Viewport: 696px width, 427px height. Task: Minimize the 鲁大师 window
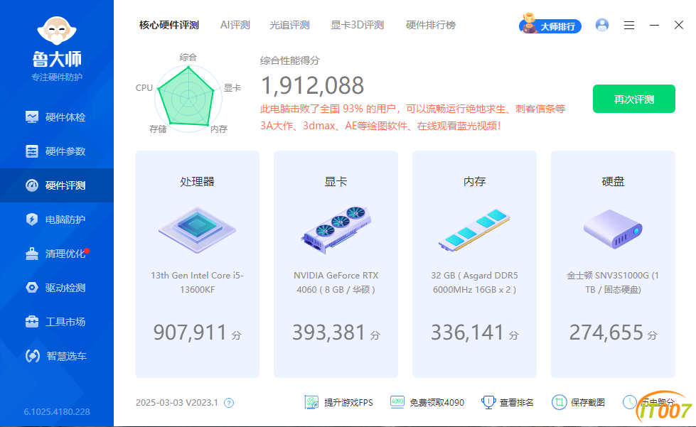[654, 26]
